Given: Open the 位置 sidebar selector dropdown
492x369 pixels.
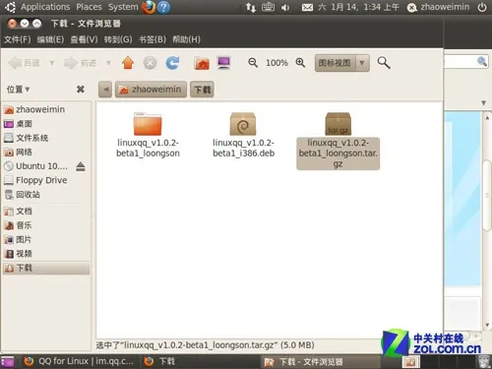Looking at the screenshot, I should (19, 90).
